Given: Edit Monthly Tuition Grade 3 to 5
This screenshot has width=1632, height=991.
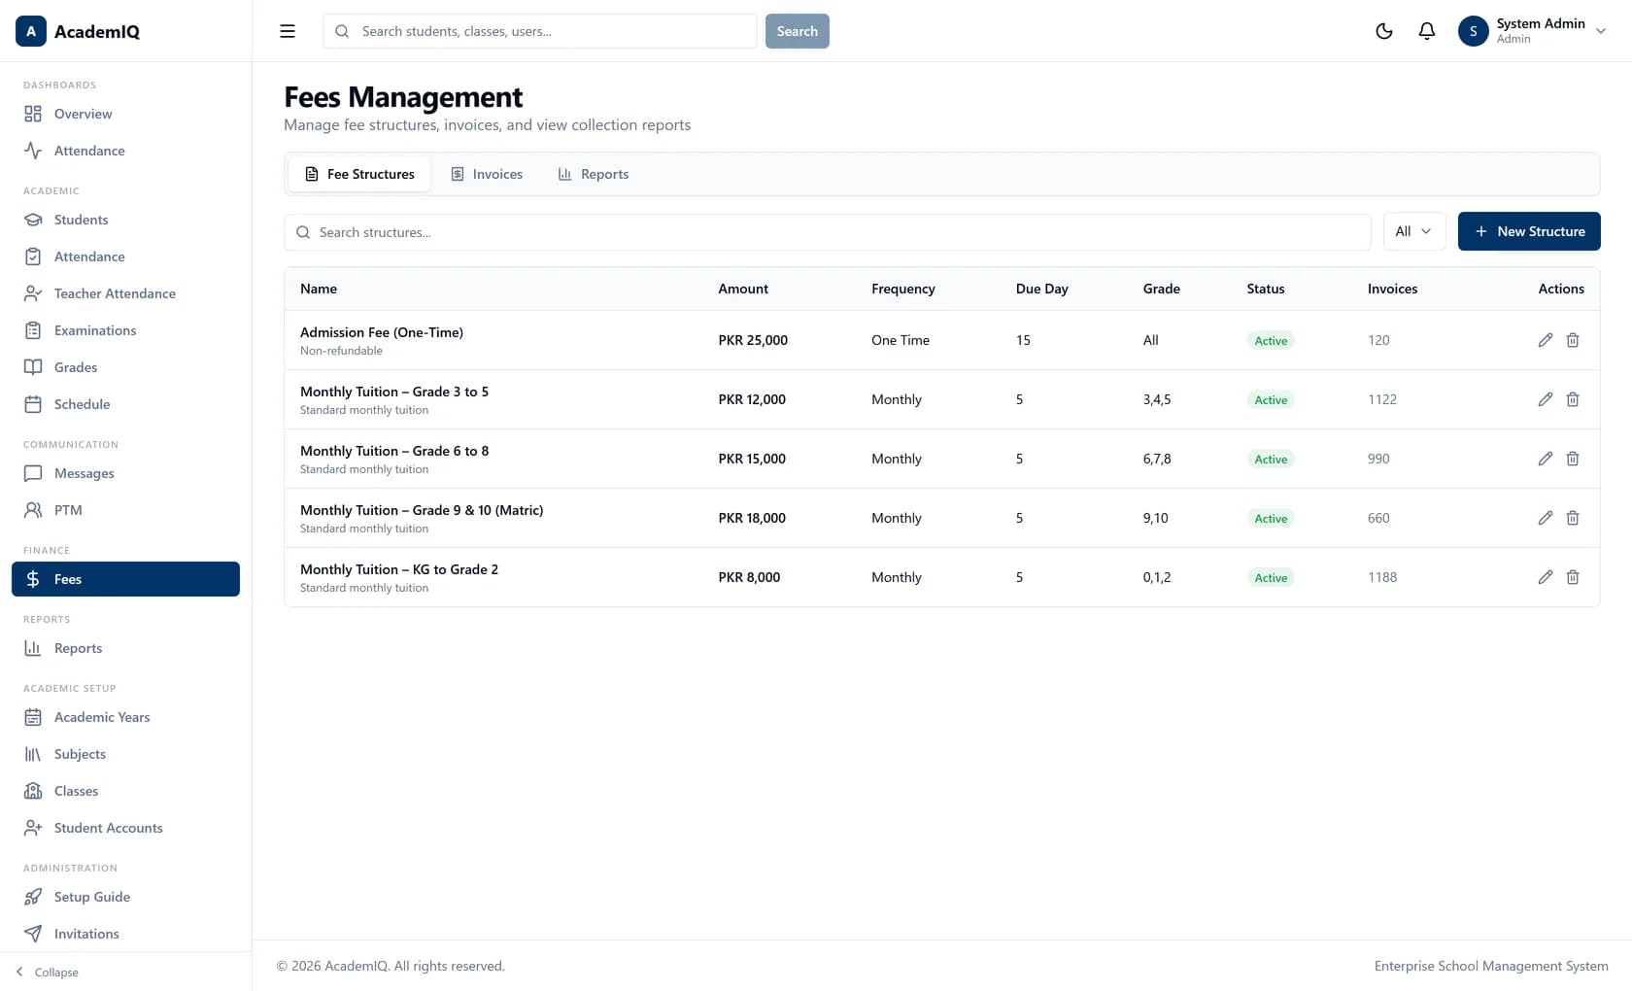Looking at the screenshot, I should click(1546, 399).
